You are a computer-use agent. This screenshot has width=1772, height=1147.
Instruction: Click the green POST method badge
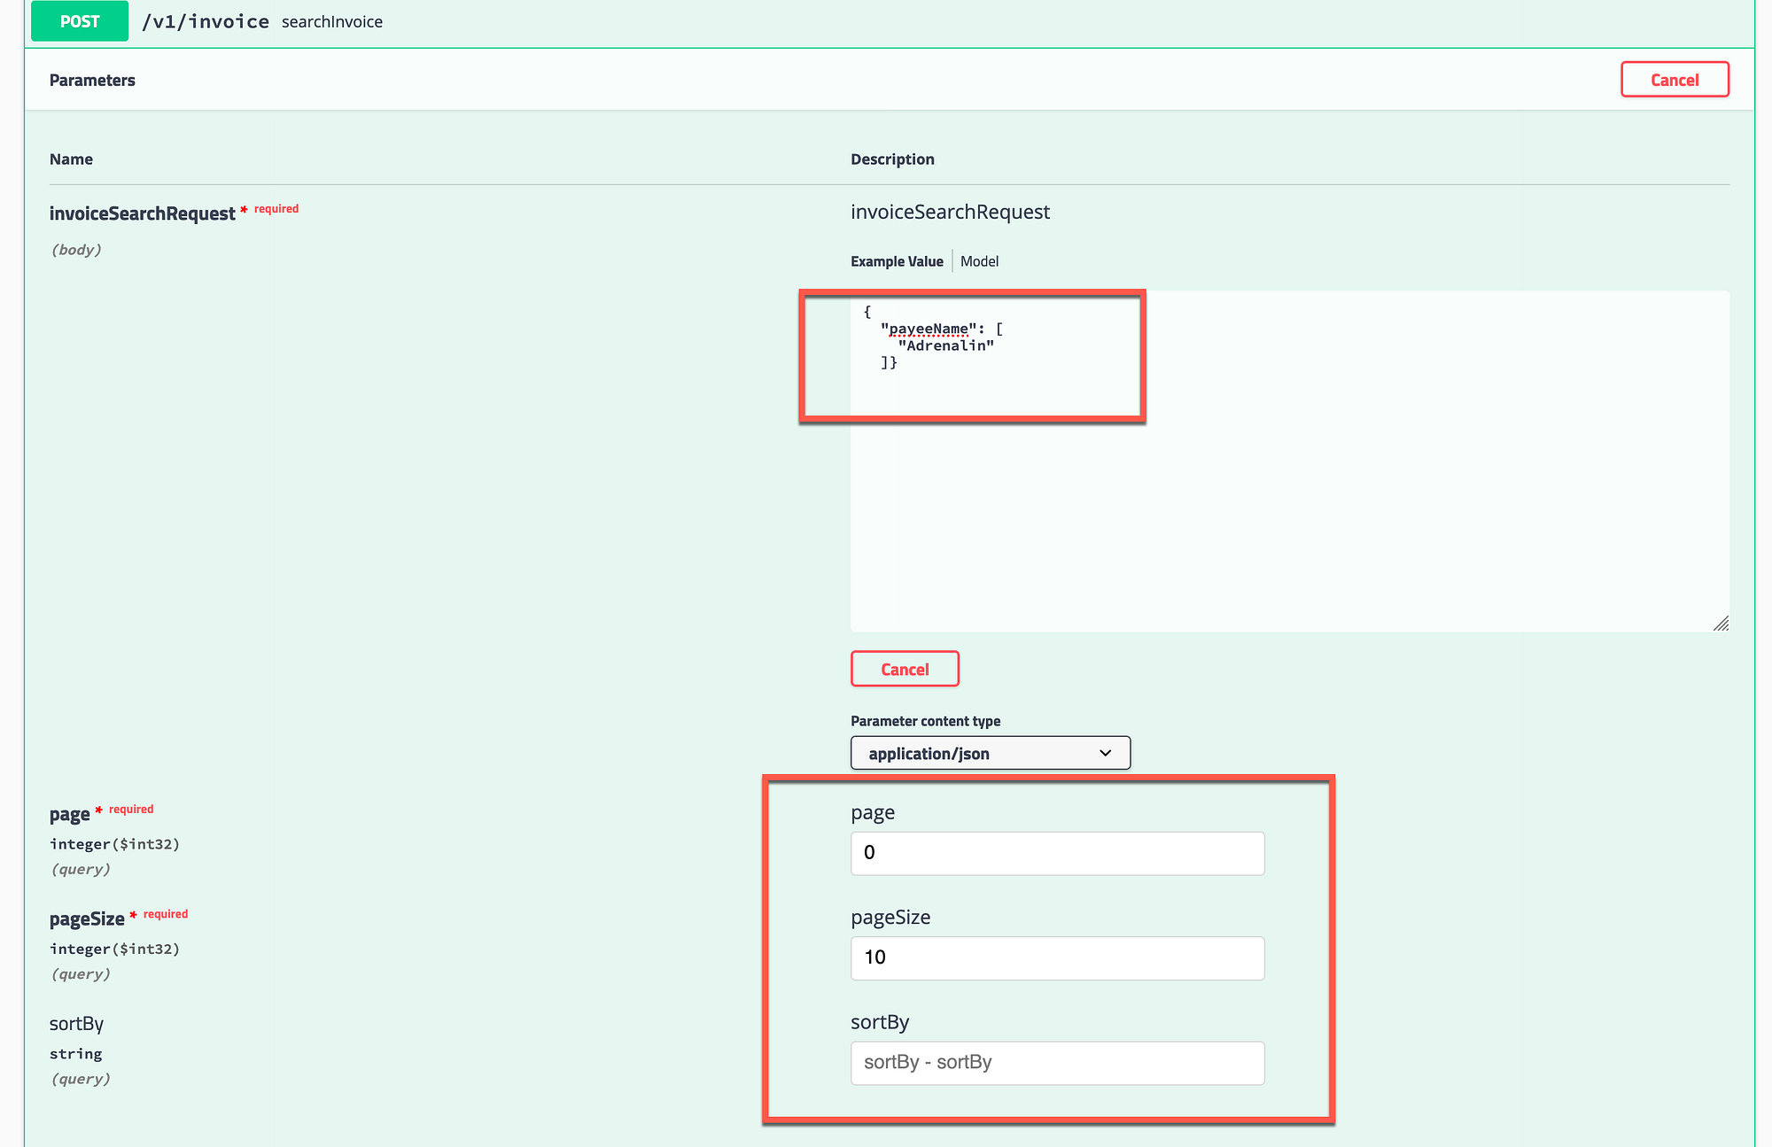[x=79, y=20]
